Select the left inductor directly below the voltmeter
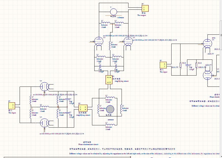The height and width of the screenshot is (158, 222). point(106,23)
